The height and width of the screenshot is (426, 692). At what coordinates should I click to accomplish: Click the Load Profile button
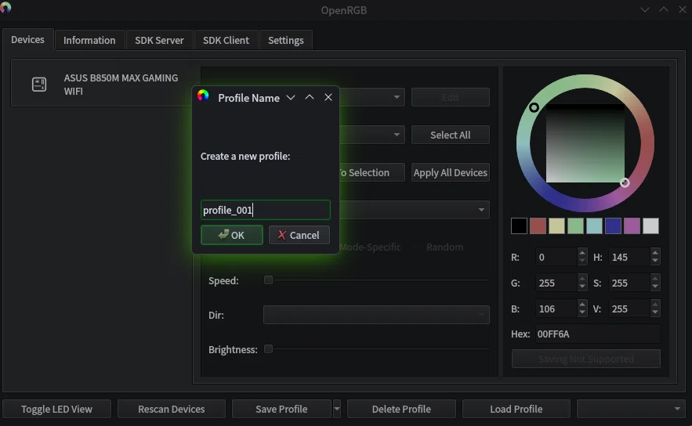[516, 409]
